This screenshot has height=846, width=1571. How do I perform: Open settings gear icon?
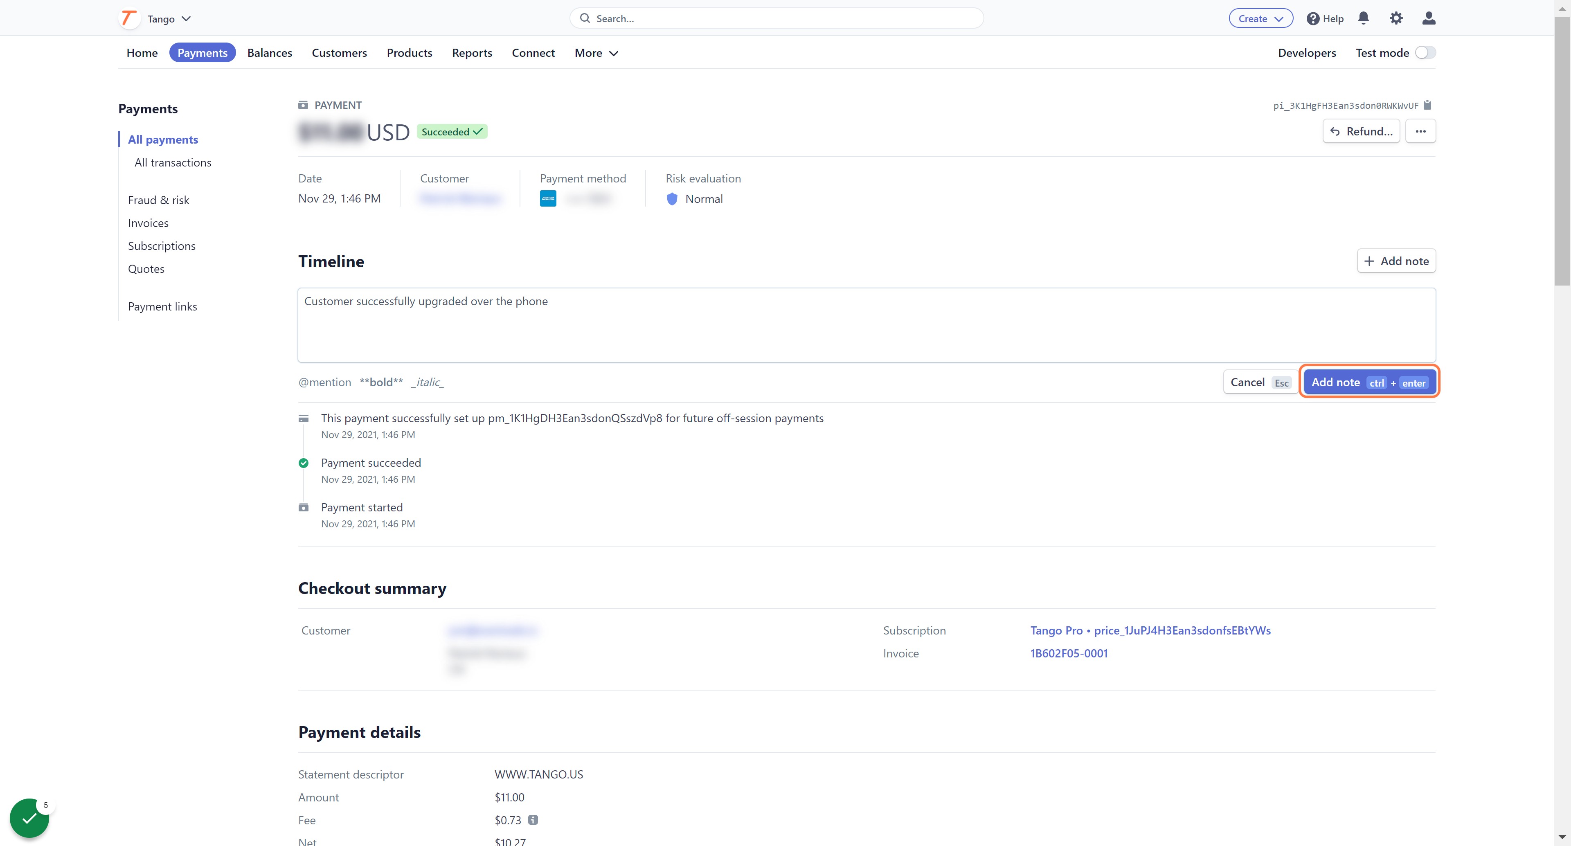[1396, 18]
